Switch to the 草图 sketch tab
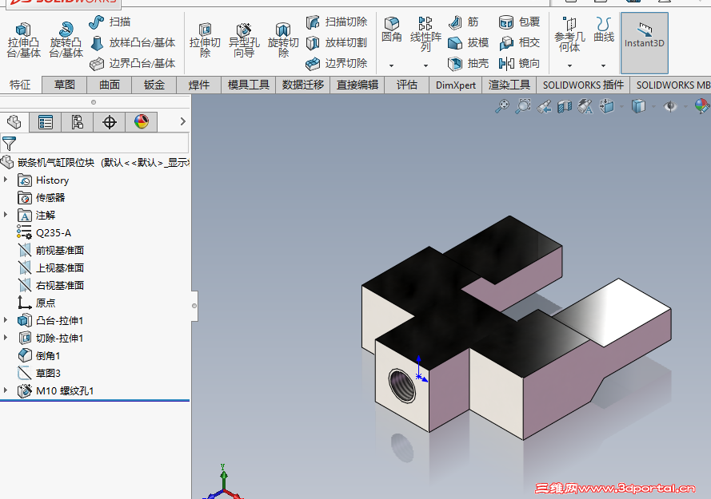The image size is (711, 499). click(x=65, y=85)
